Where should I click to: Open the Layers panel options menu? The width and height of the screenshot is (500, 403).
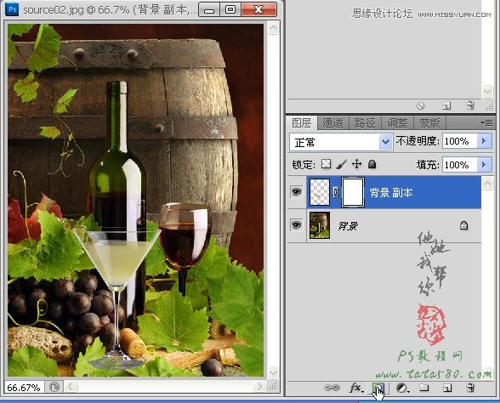coord(486,122)
